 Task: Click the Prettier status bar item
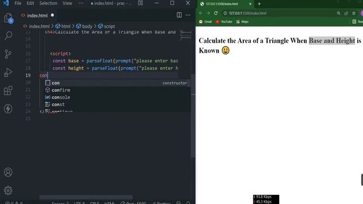pyautogui.click(x=161, y=203)
